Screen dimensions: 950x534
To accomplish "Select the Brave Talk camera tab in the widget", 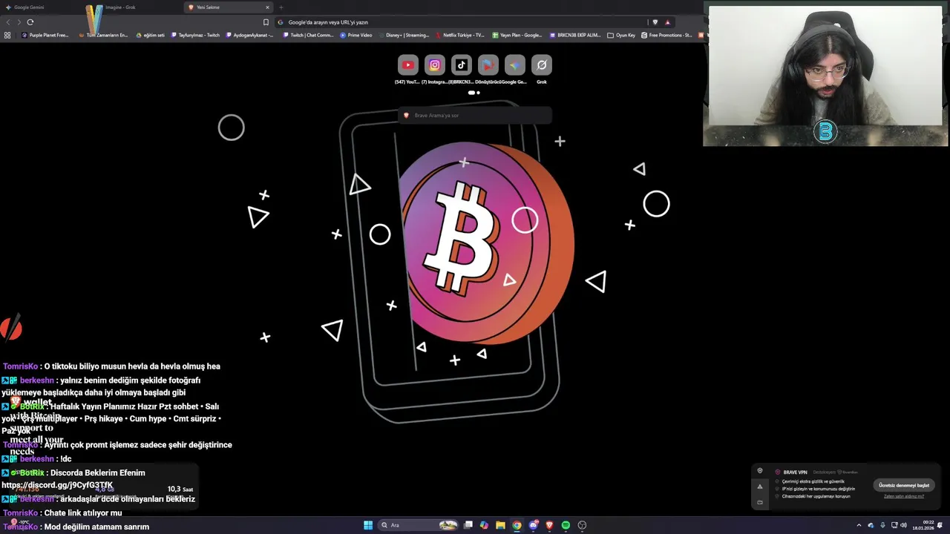I will 759,502.
